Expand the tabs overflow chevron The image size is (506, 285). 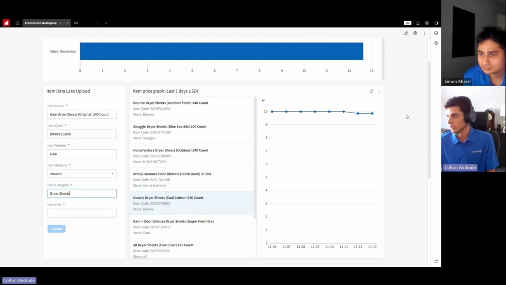(106, 23)
